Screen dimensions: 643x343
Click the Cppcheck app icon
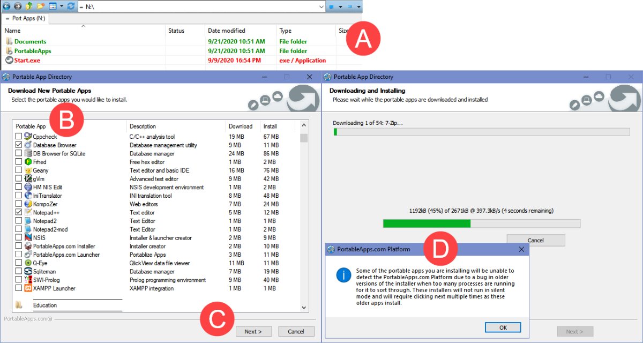click(28, 137)
